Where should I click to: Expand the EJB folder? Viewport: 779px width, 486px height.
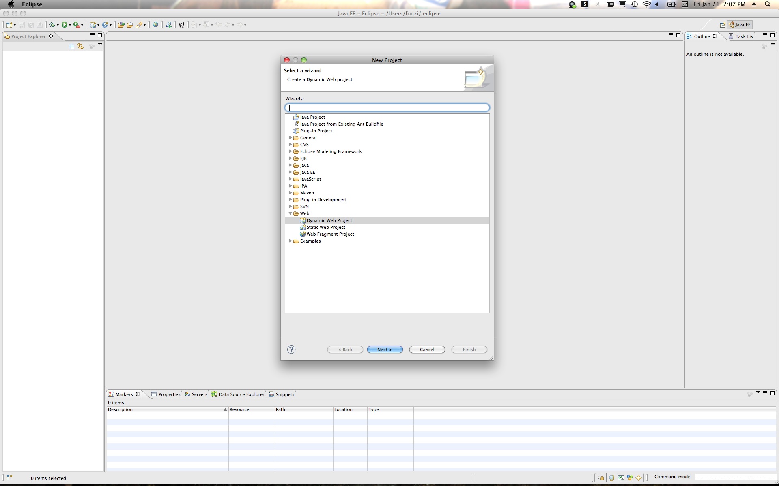pos(290,158)
